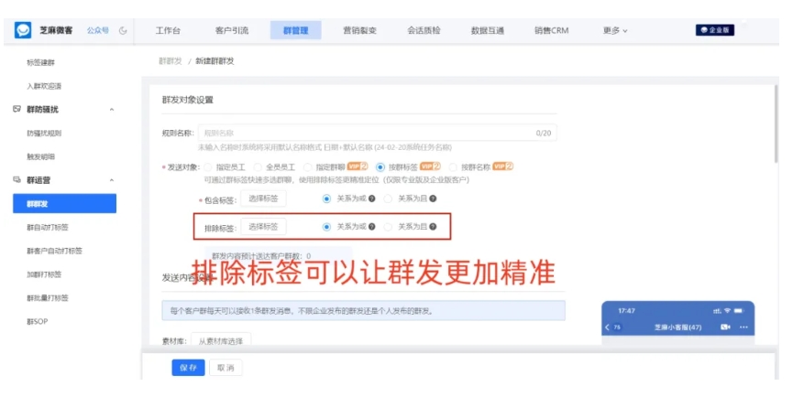This screenshot has height=397, width=793.
Task: Click the VIP badge next to 按群名称
Action: 503,166
